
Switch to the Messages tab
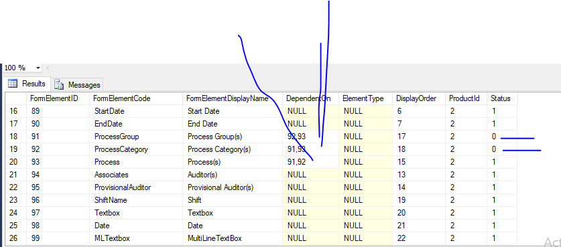[77, 85]
